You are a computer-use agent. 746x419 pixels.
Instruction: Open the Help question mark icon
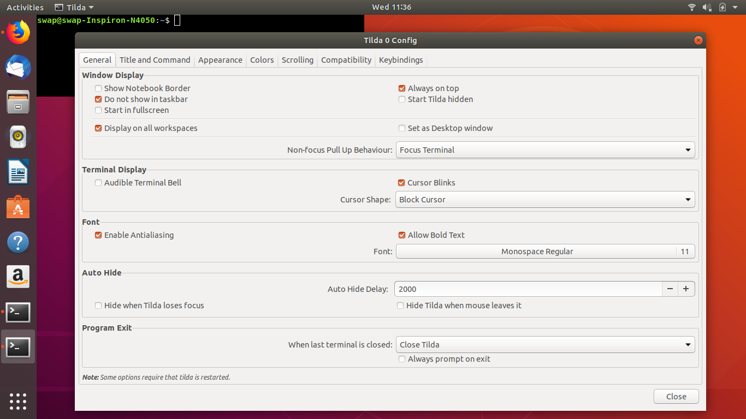18,242
